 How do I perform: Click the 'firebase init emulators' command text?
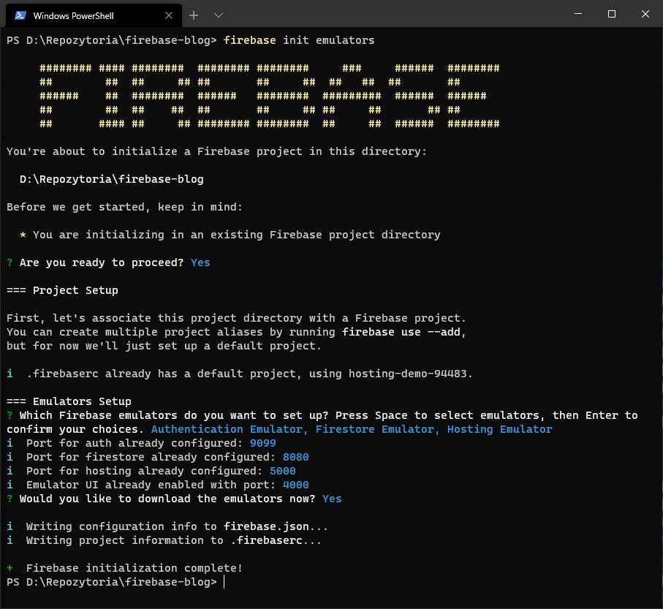299,40
